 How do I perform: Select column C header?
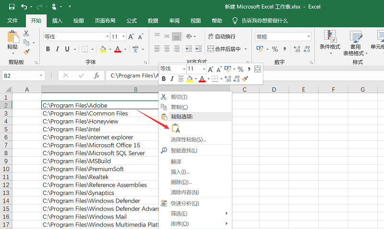[x=244, y=90]
